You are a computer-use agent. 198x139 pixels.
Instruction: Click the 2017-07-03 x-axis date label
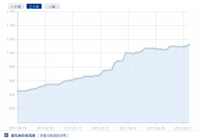coord(45,128)
